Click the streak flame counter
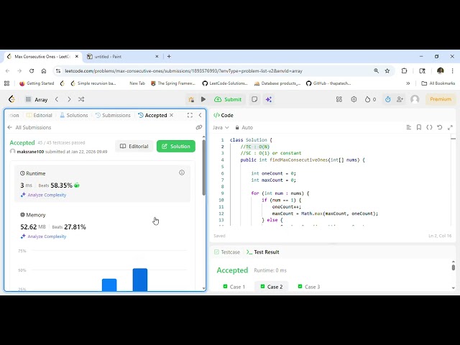The image size is (460, 345). 370,99
